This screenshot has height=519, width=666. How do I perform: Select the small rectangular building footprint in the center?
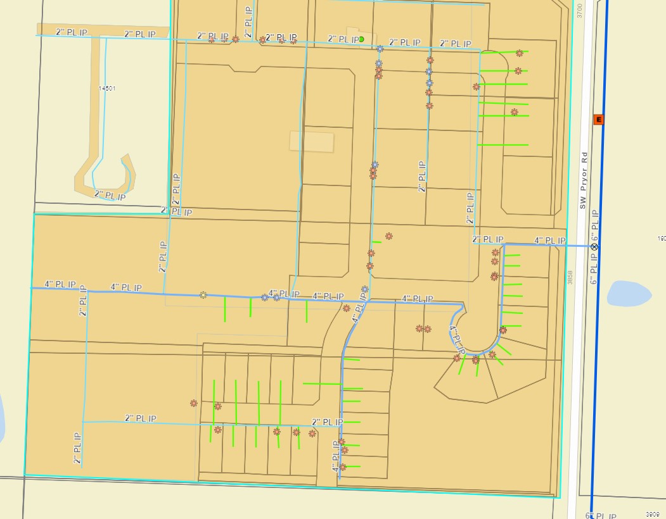pyautogui.click(x=311, y=141)
